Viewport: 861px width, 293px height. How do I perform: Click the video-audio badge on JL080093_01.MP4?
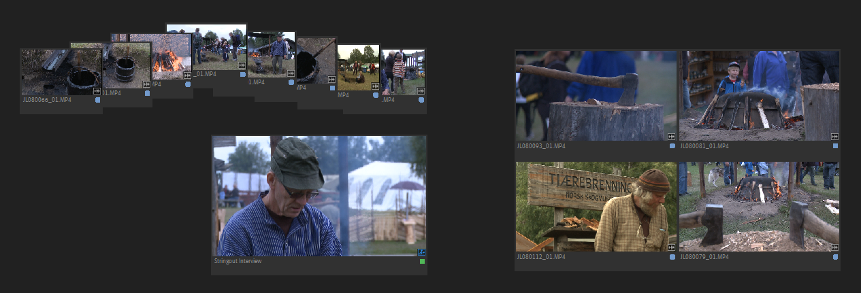click(x=672, y=137)
